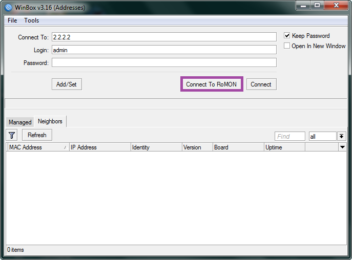
Task: Click the Password input field
Action: point(164,62)
